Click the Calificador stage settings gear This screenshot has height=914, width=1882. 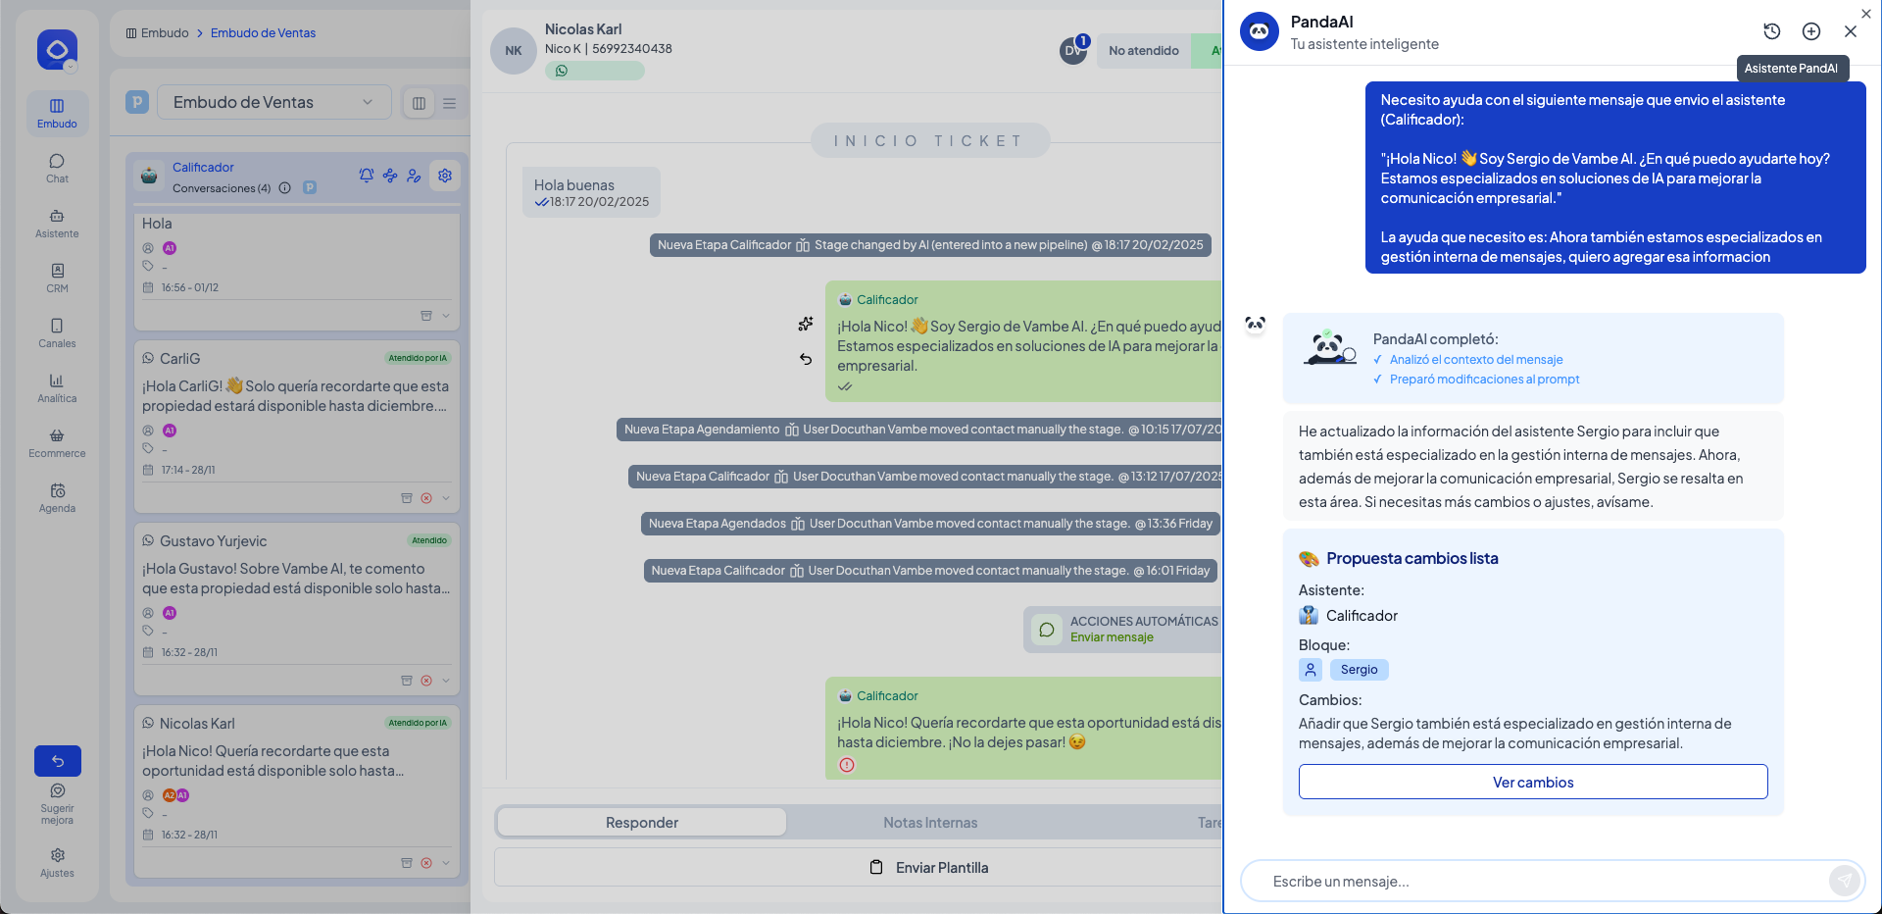click(x=445, y=176)
